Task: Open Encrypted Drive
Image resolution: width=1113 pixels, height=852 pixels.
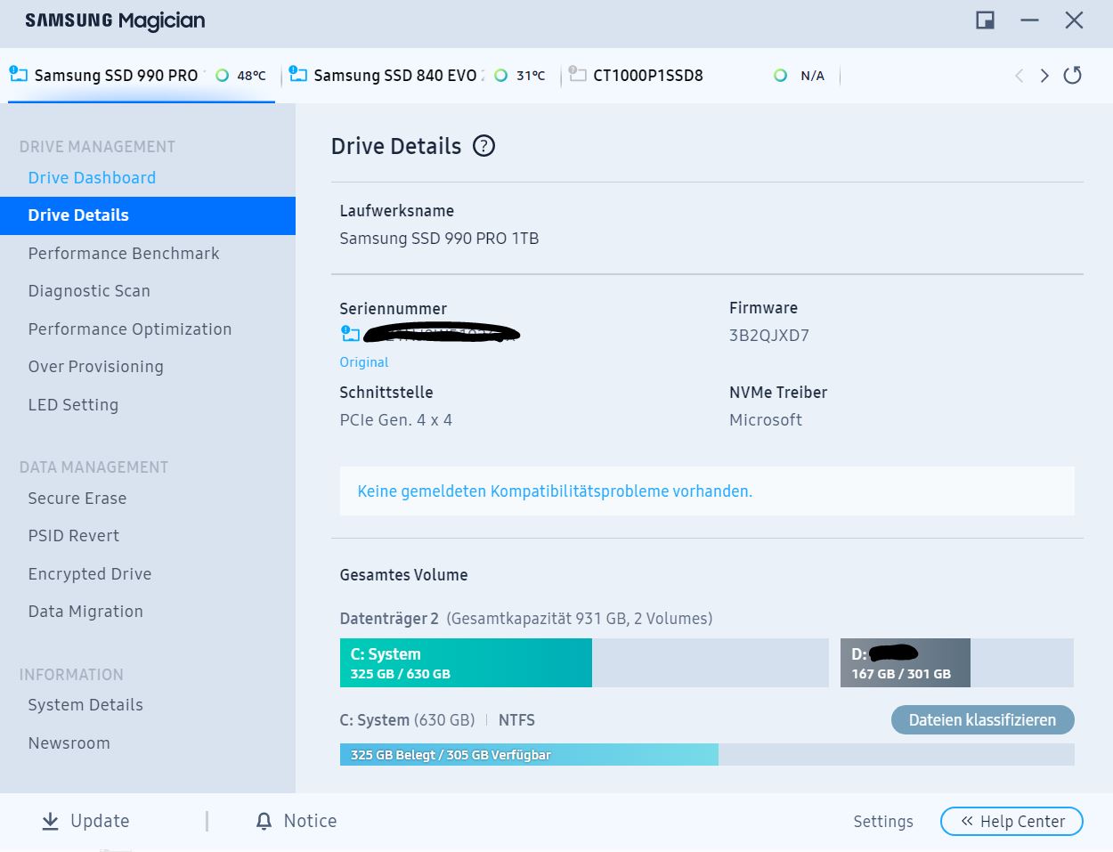Action: pyautogui.click(x=90, y=574)
